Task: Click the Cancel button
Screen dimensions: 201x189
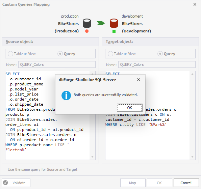Action: point(186,183)
